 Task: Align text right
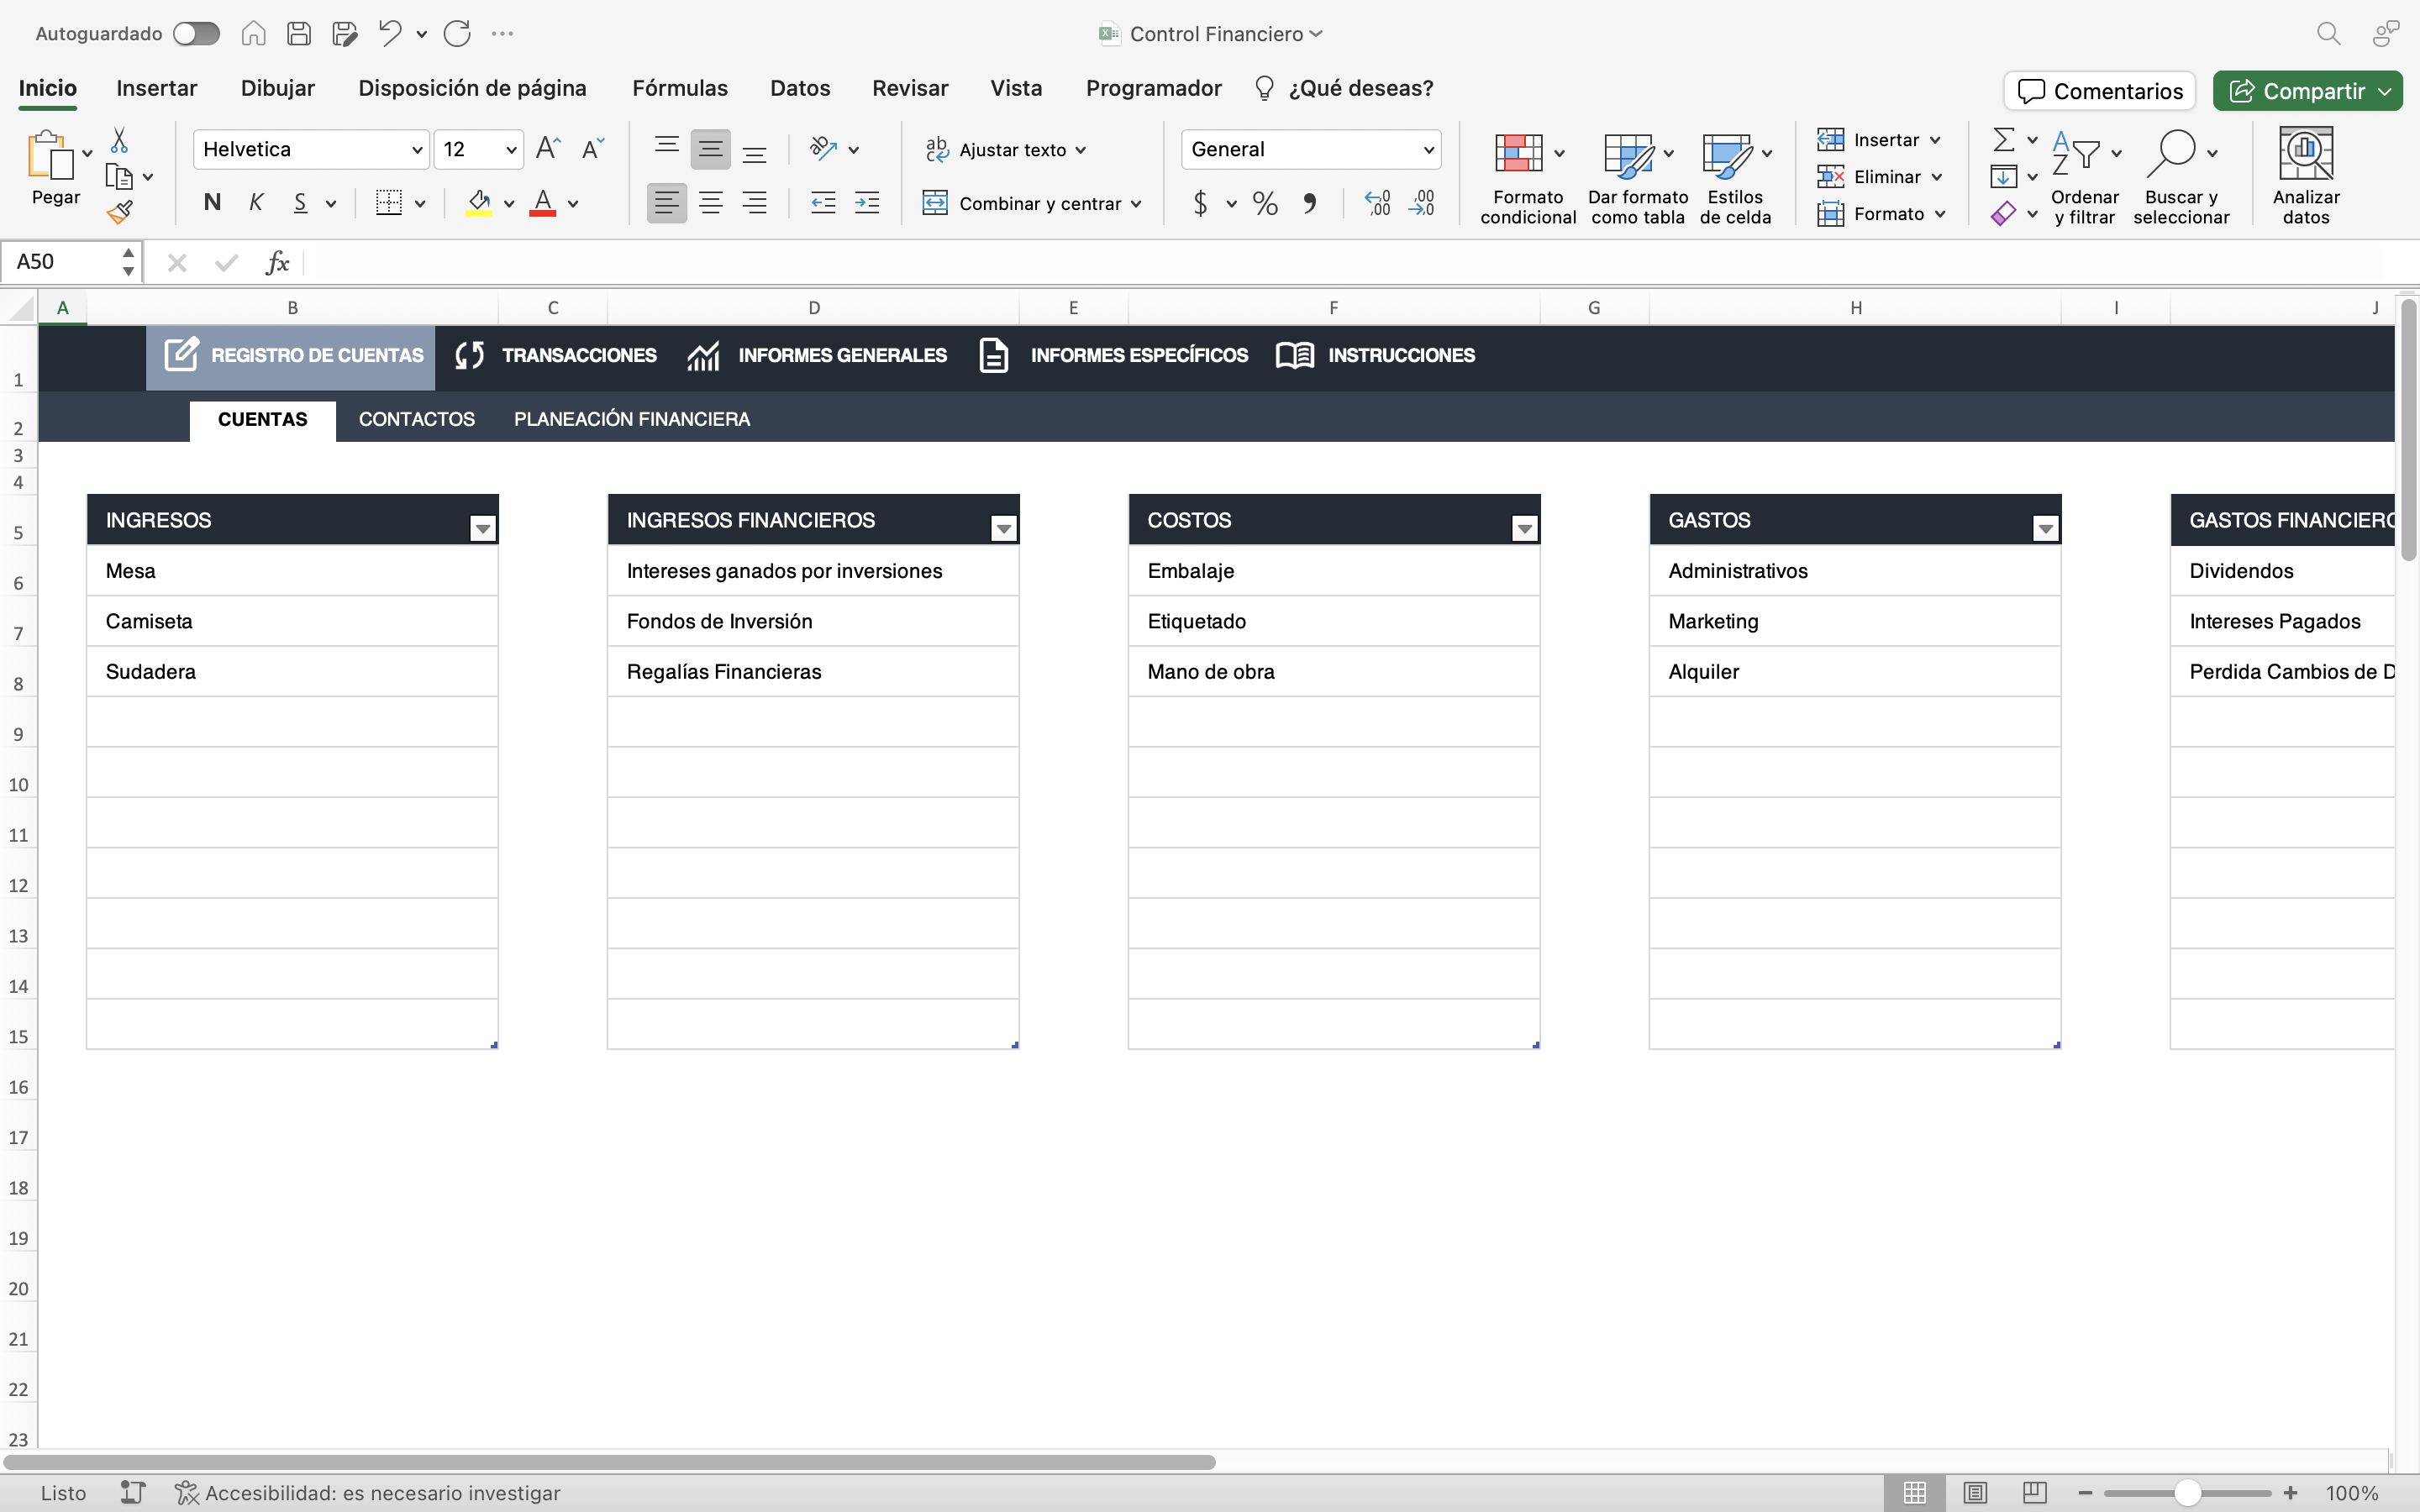[x=754, y=203]
